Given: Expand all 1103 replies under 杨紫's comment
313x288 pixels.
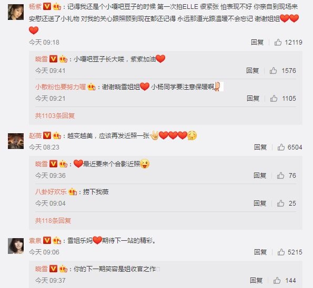Looking at the screenshot, I should pos(55,115).
